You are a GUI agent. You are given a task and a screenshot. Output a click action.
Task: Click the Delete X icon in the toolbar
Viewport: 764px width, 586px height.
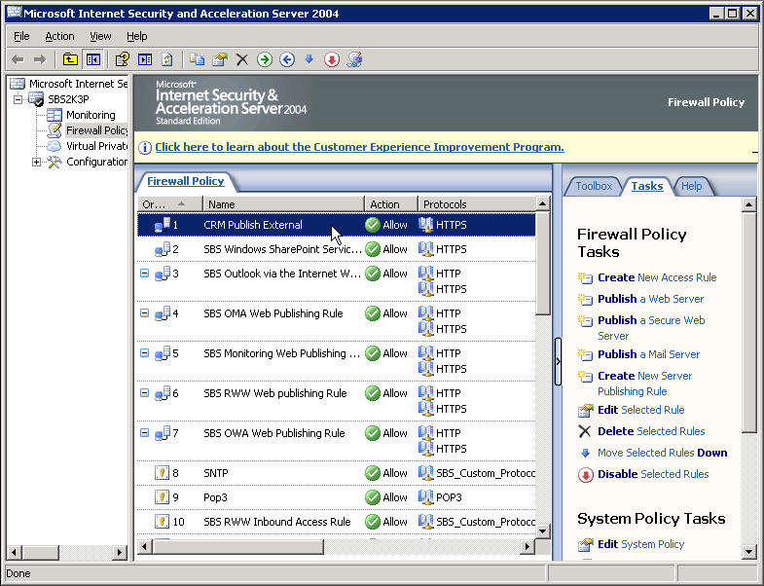pos(242,60)
